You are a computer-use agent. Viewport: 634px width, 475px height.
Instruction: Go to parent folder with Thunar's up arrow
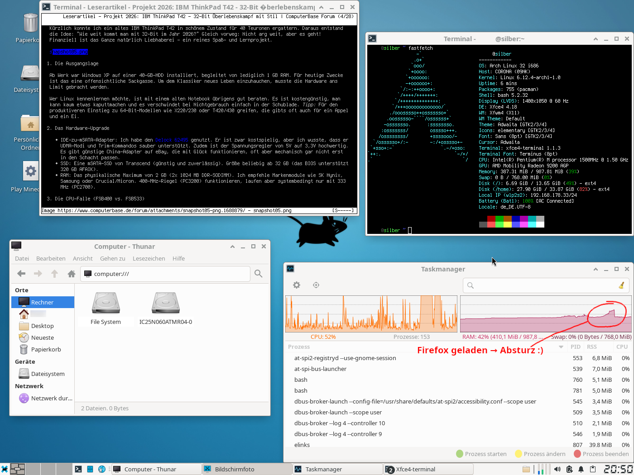[x=54, y=273]
